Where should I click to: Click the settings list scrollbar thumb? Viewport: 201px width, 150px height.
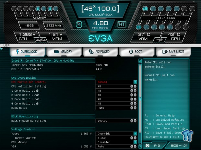tap(140, 99)
